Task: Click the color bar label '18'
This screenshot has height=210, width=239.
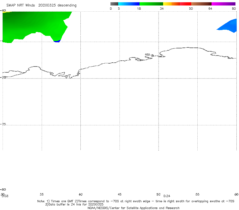Action: (139, 9)
